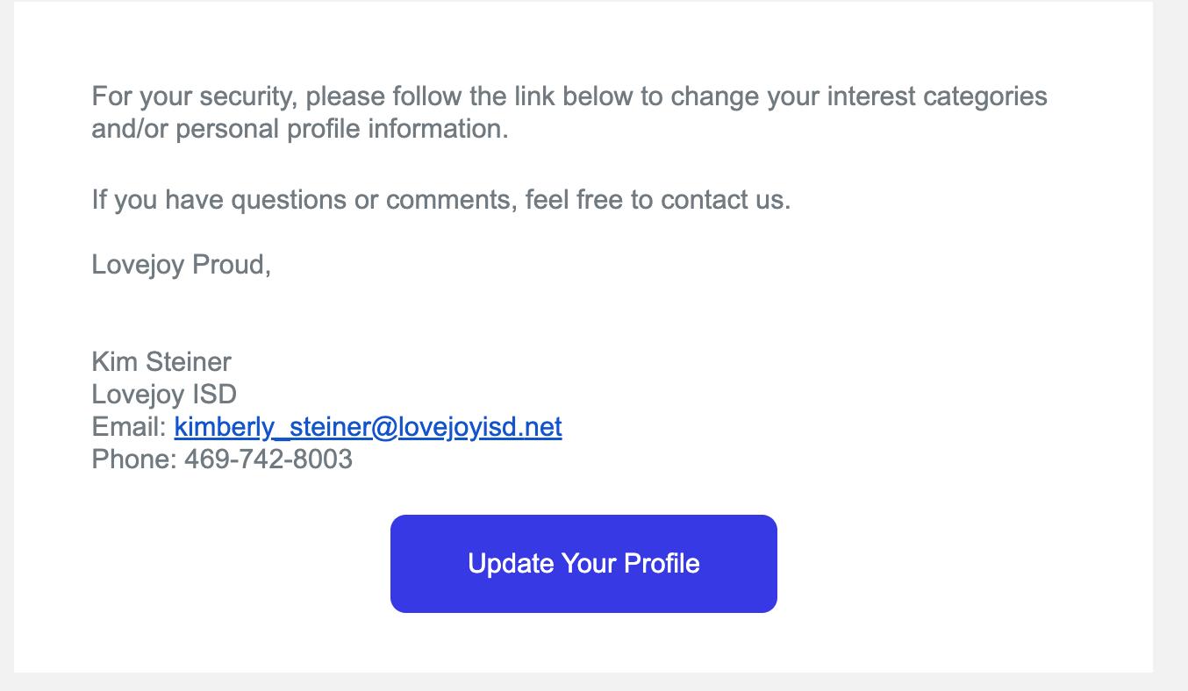The width and height of the screenshot is (1188, 691).
Task: Click the name Kim Steiner in signature
Action: click(161, 361)
